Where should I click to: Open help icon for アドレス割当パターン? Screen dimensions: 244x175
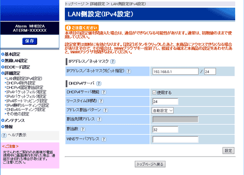coord(105,110)
